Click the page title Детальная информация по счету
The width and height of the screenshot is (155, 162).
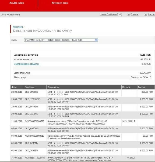click(x=42, y=31)
